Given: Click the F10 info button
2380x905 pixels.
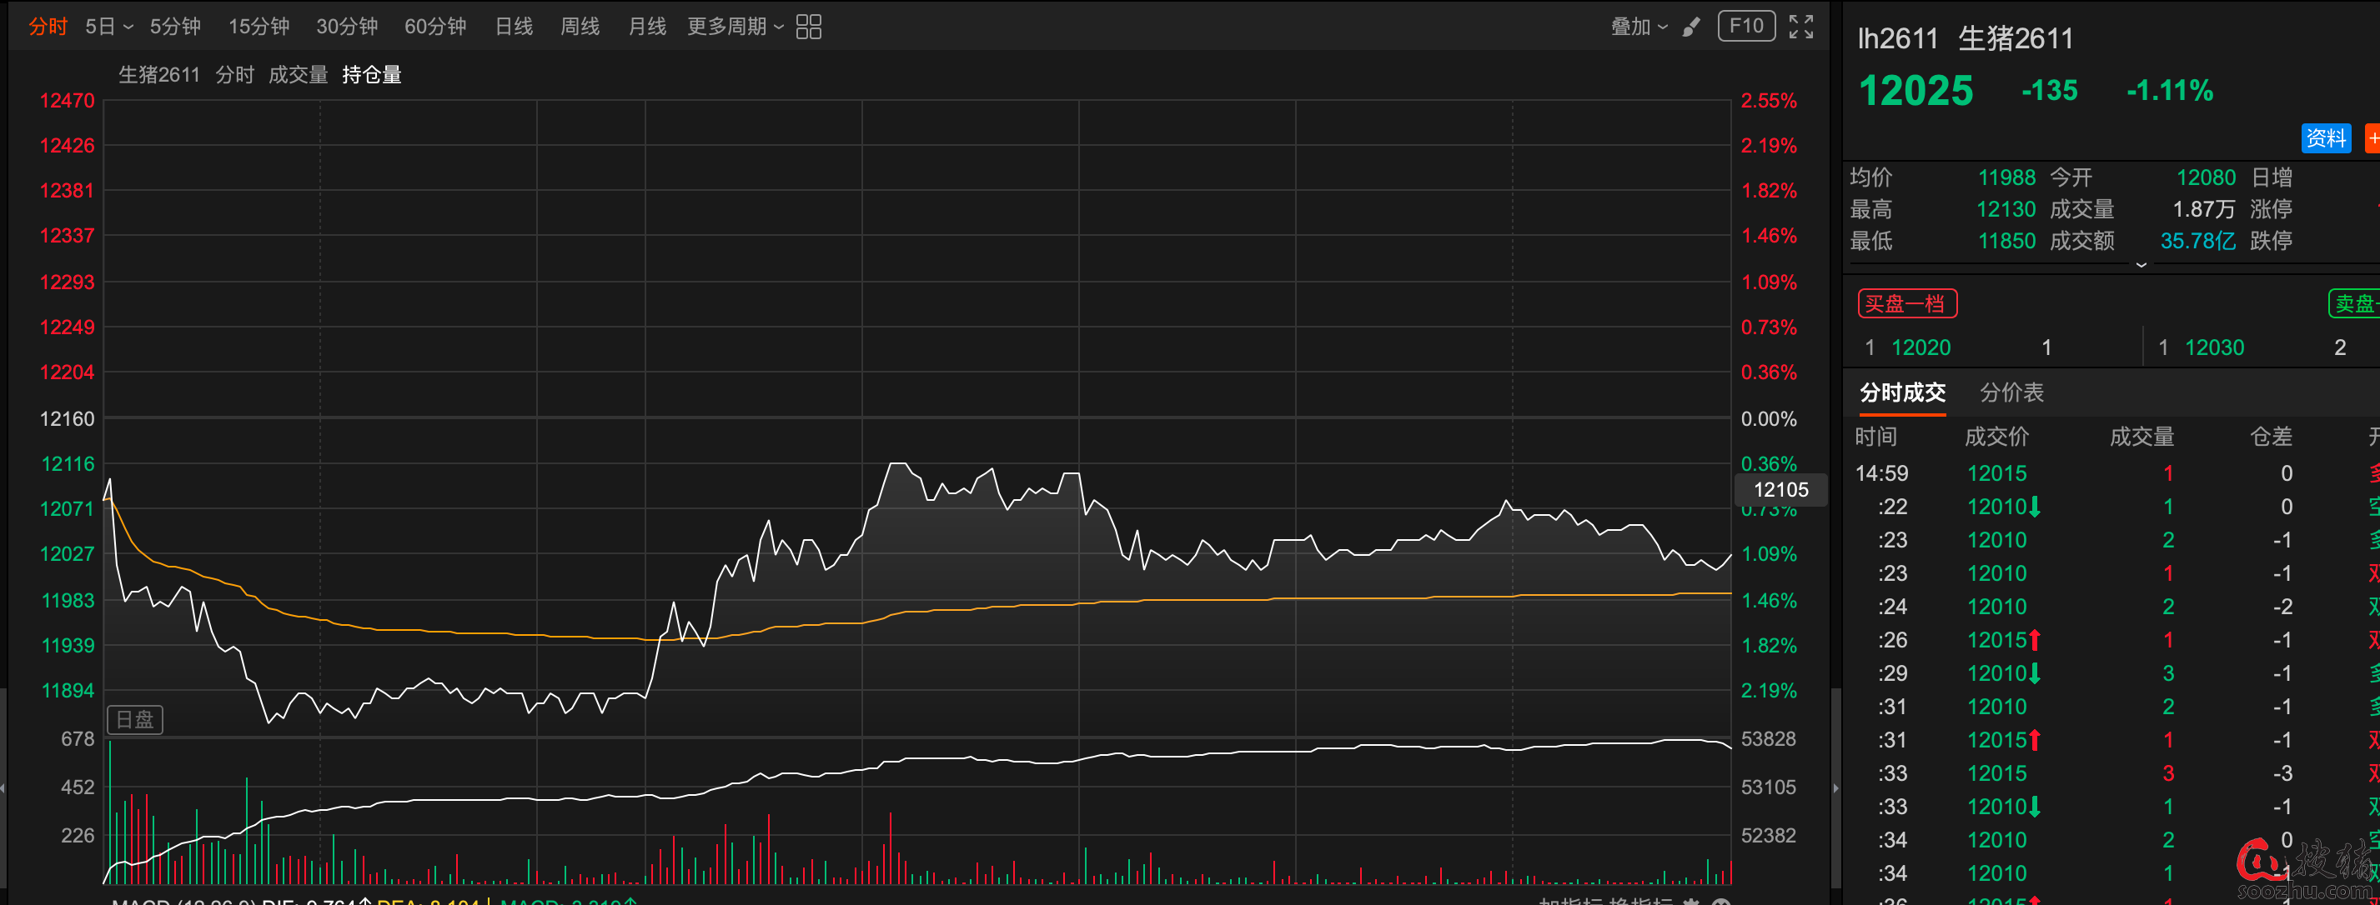Looking at the screenshot, I should tap(1745, 26).
